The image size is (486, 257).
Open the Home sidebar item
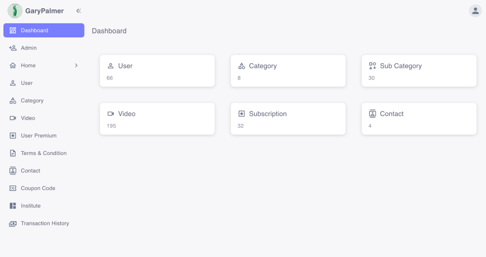(x=28, y=66)
